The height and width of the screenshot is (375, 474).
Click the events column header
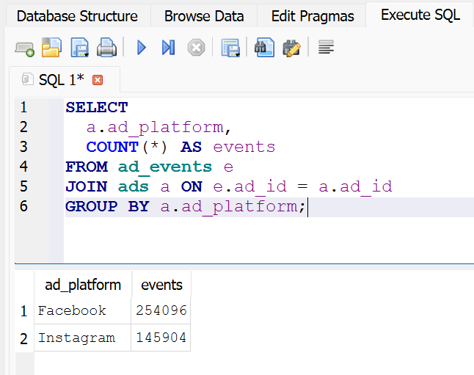pyautogui.click(x=161, y=285)
